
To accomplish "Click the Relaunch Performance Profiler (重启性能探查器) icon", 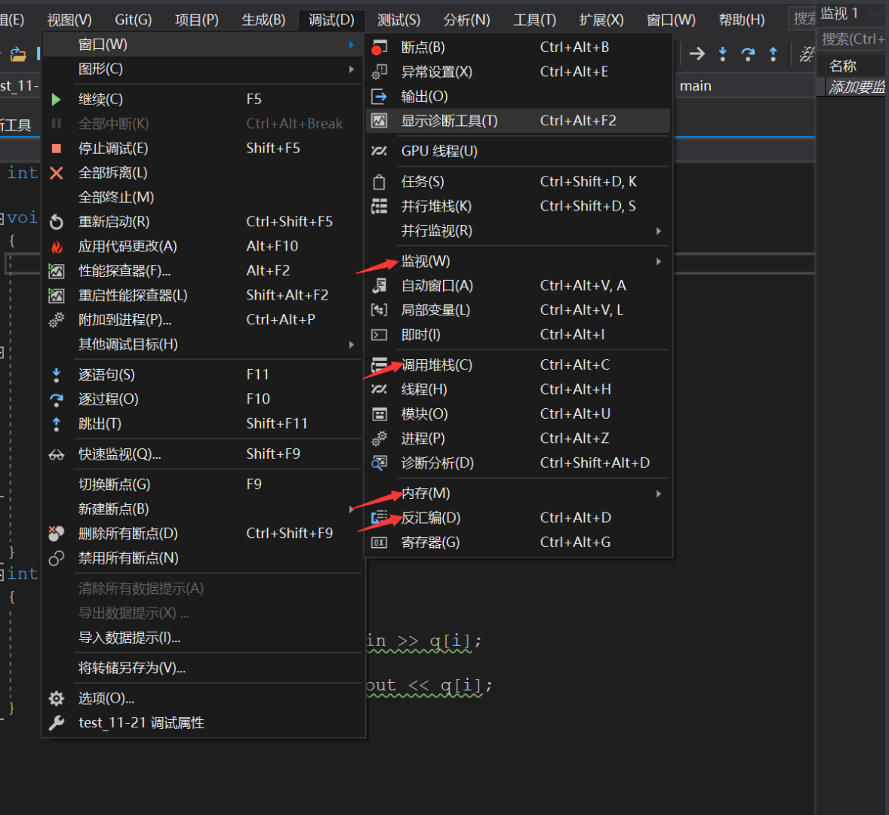I will [x=56, y=295].
